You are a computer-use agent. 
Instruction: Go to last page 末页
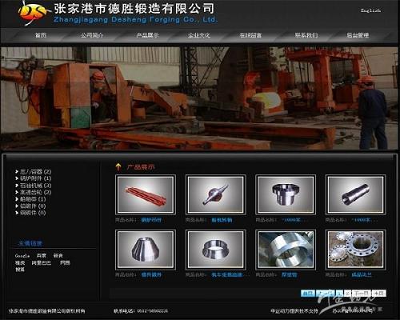tap(378, 294)
